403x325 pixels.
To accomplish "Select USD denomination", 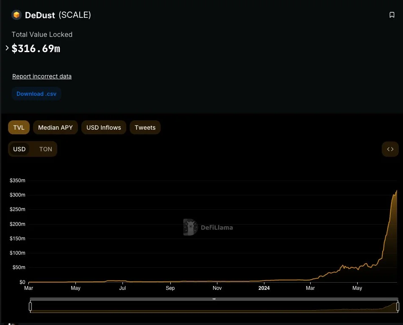I will (x=19, y=149).
